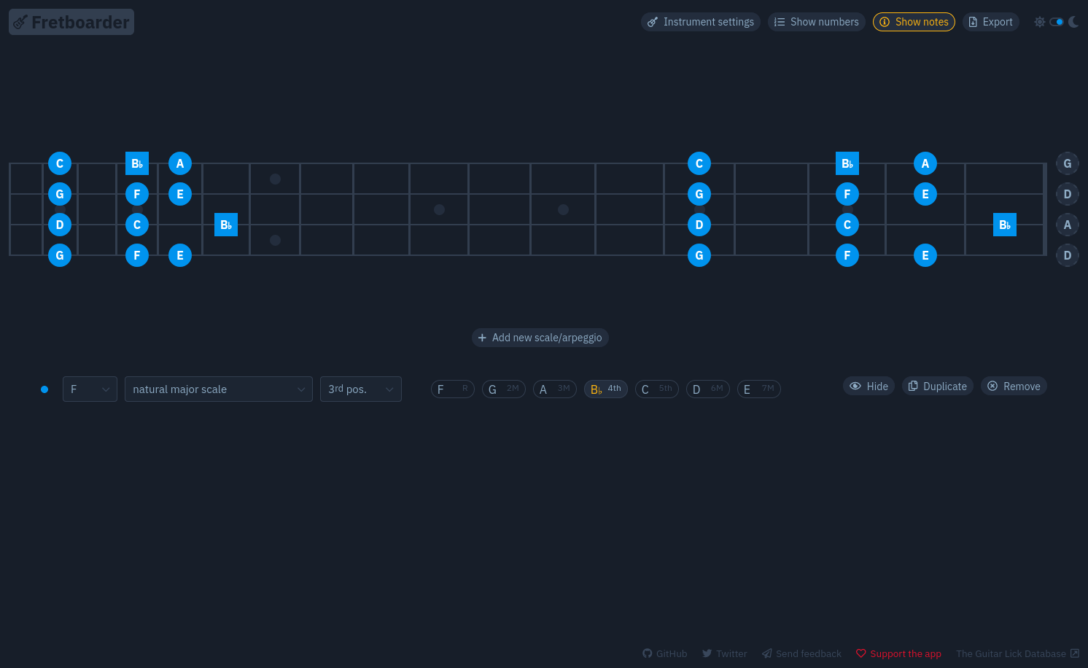Open the root note F dropdown
Screen dimensions: 1088x668
pyautogui.click(x=90, y=389)
